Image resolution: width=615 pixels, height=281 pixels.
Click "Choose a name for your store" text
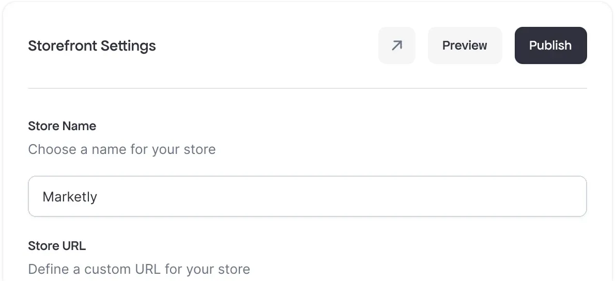[121, 150]
